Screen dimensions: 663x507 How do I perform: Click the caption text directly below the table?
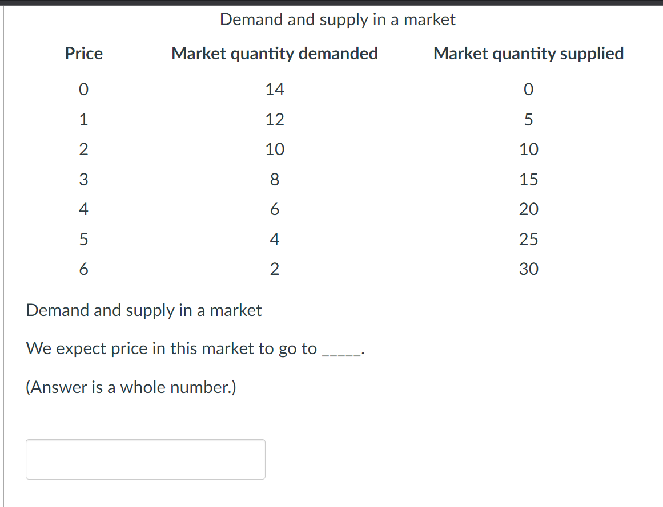point(144,310)
